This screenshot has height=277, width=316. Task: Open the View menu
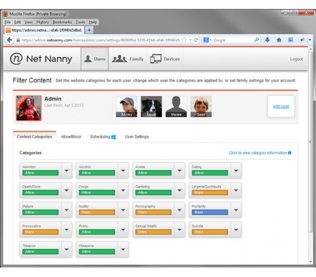pyautogui.click(x=29, y=22)
